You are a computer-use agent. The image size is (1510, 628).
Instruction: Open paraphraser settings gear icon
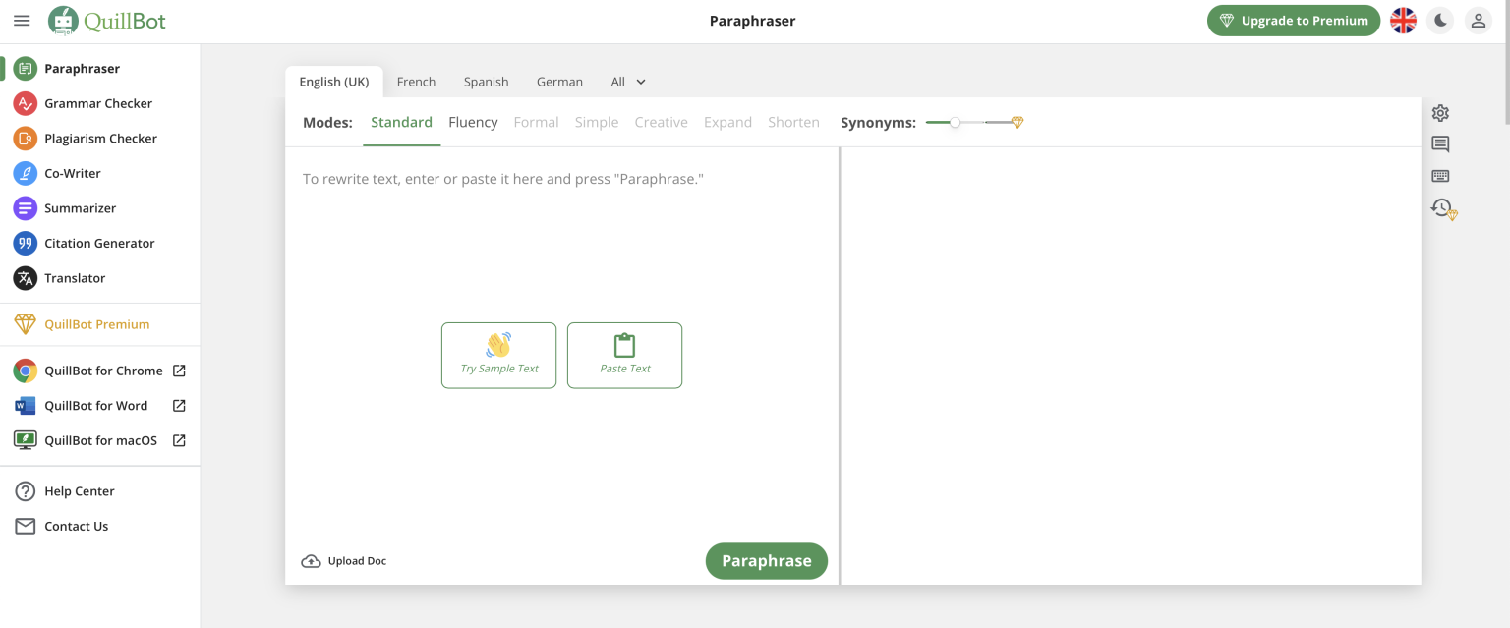[x=1440, y=113]
